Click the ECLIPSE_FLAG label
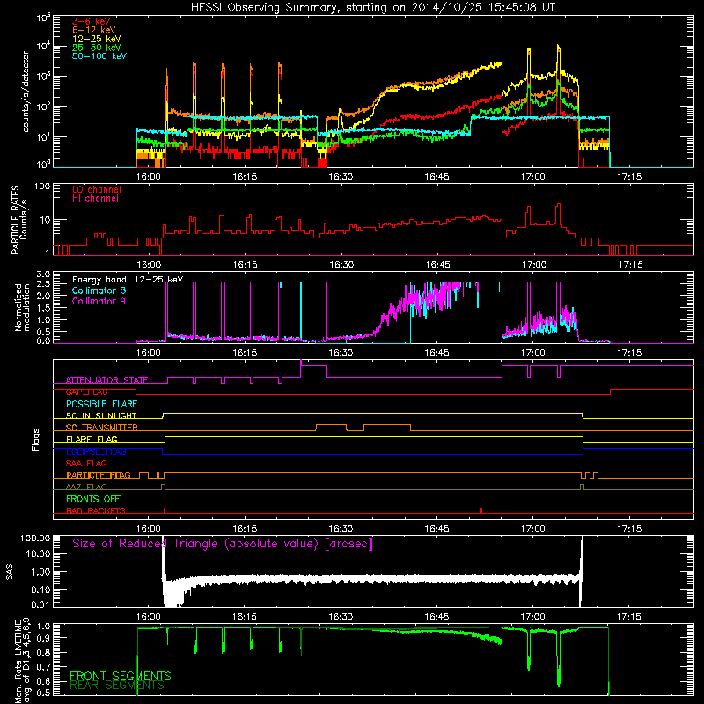 point(96,451)
